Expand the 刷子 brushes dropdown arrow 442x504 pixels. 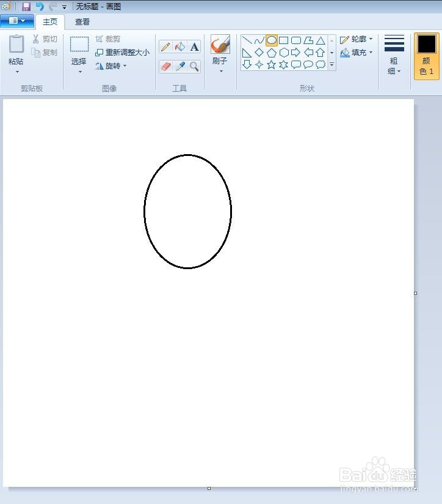(221, 71)
